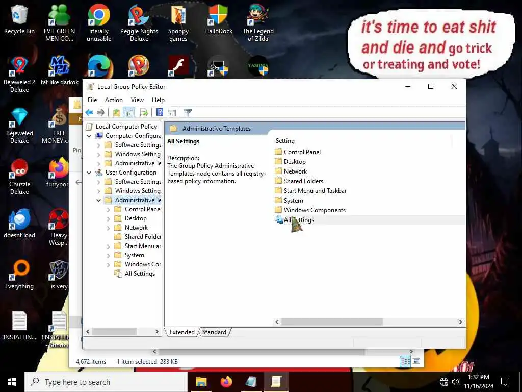Image resolution: width=522 pixels, height=392 pixels.
Task: Click the volume speaker tray icon
Action: click(456, 382)
